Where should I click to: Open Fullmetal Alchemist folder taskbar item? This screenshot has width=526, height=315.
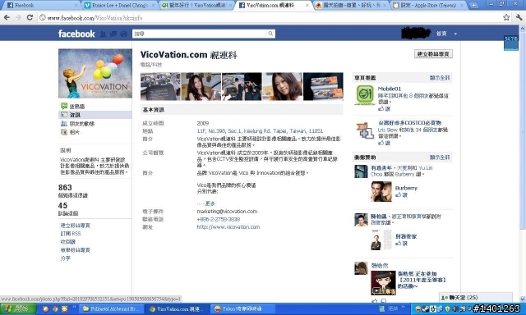[112, 308]
